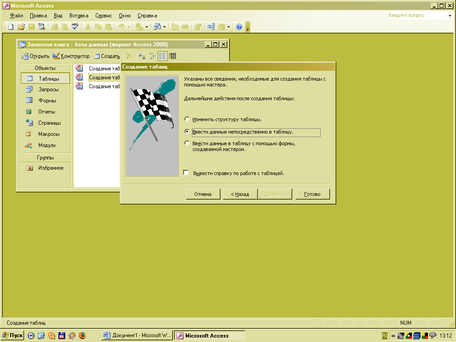Click the File Search toolbar icon
This screenshot has width=456, height=342.
(42, 27)
